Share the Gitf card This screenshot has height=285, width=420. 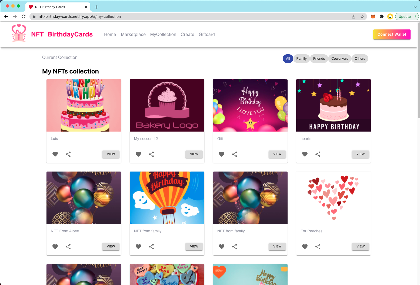point(235,154)
